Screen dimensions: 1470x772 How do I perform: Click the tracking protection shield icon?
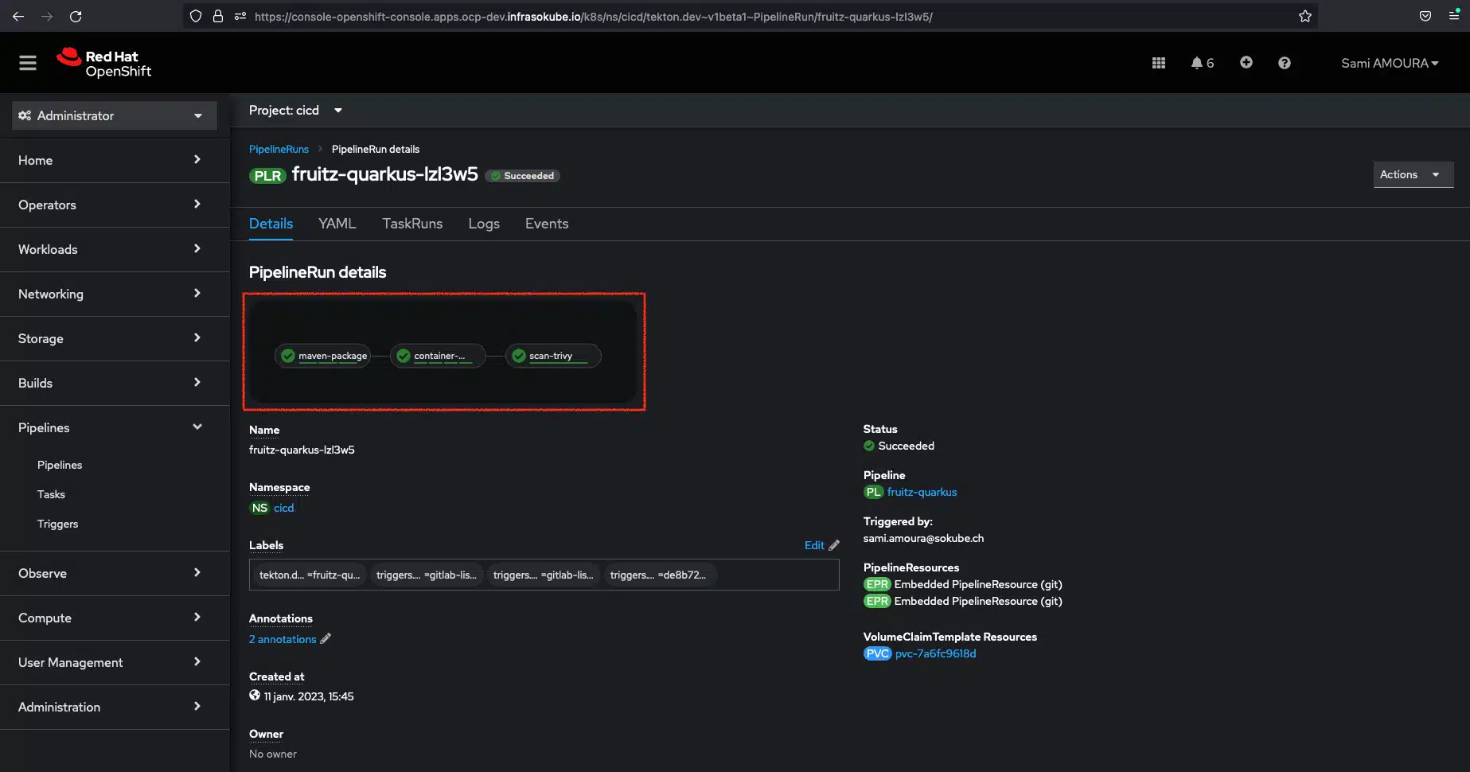pyautogui.click(x=196, y=16)
